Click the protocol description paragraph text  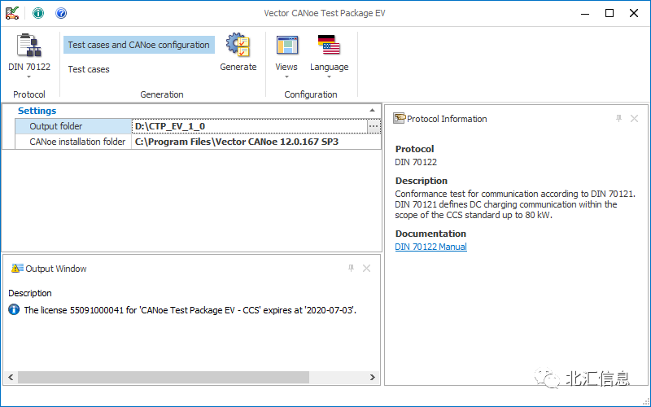(515, 204)
